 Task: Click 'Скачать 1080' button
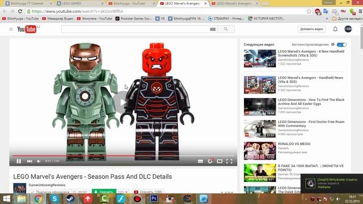click(x=148, y=192)
